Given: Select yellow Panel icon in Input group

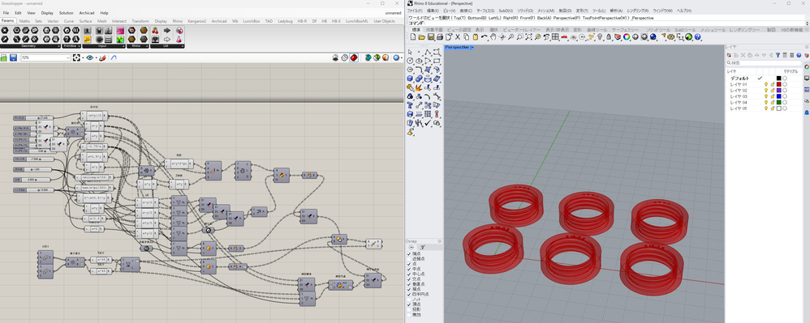Looking at the screenshot, I should point(88,39).
